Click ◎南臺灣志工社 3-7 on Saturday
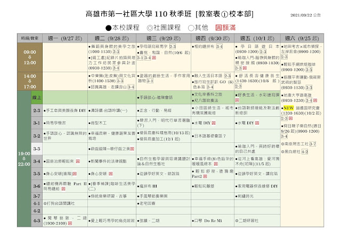The width and height of the screenshot is (341, 240). 298,144
